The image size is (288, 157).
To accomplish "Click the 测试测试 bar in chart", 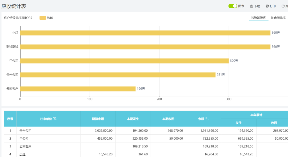I will coord(145,47).
